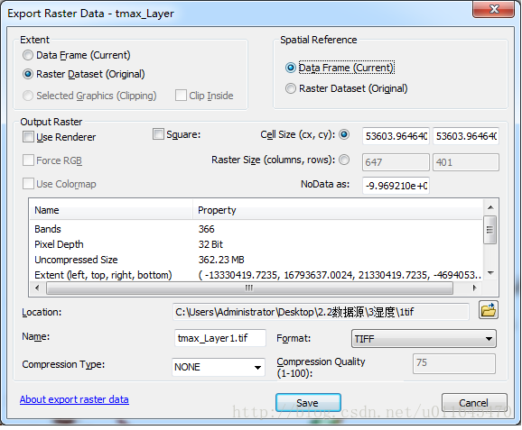Open the browse folder icon next to Location
Viewport: 522px width, 430px height.
tap(488, 310)
